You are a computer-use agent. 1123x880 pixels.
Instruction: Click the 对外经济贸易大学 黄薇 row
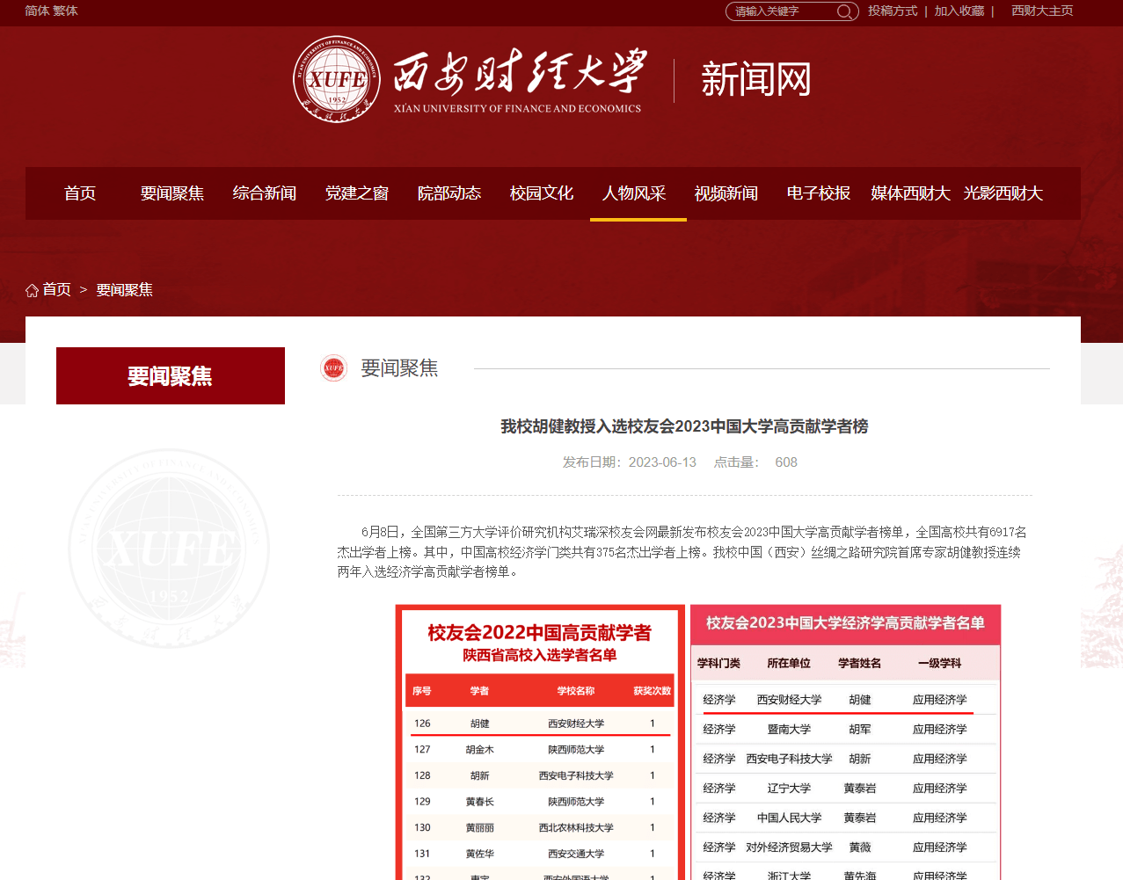coord(845,847)
